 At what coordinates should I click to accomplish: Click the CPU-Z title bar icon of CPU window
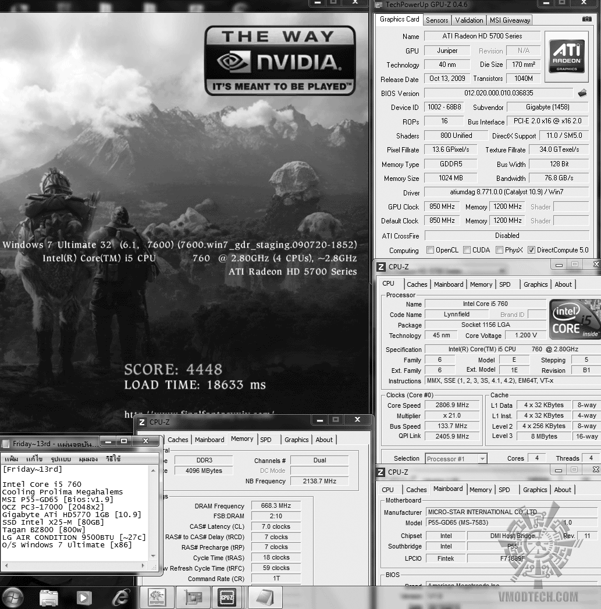click(x=381, y=267)
